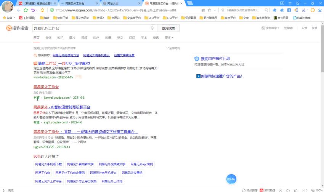Open the QR code icon in address bar

(203, 10)
